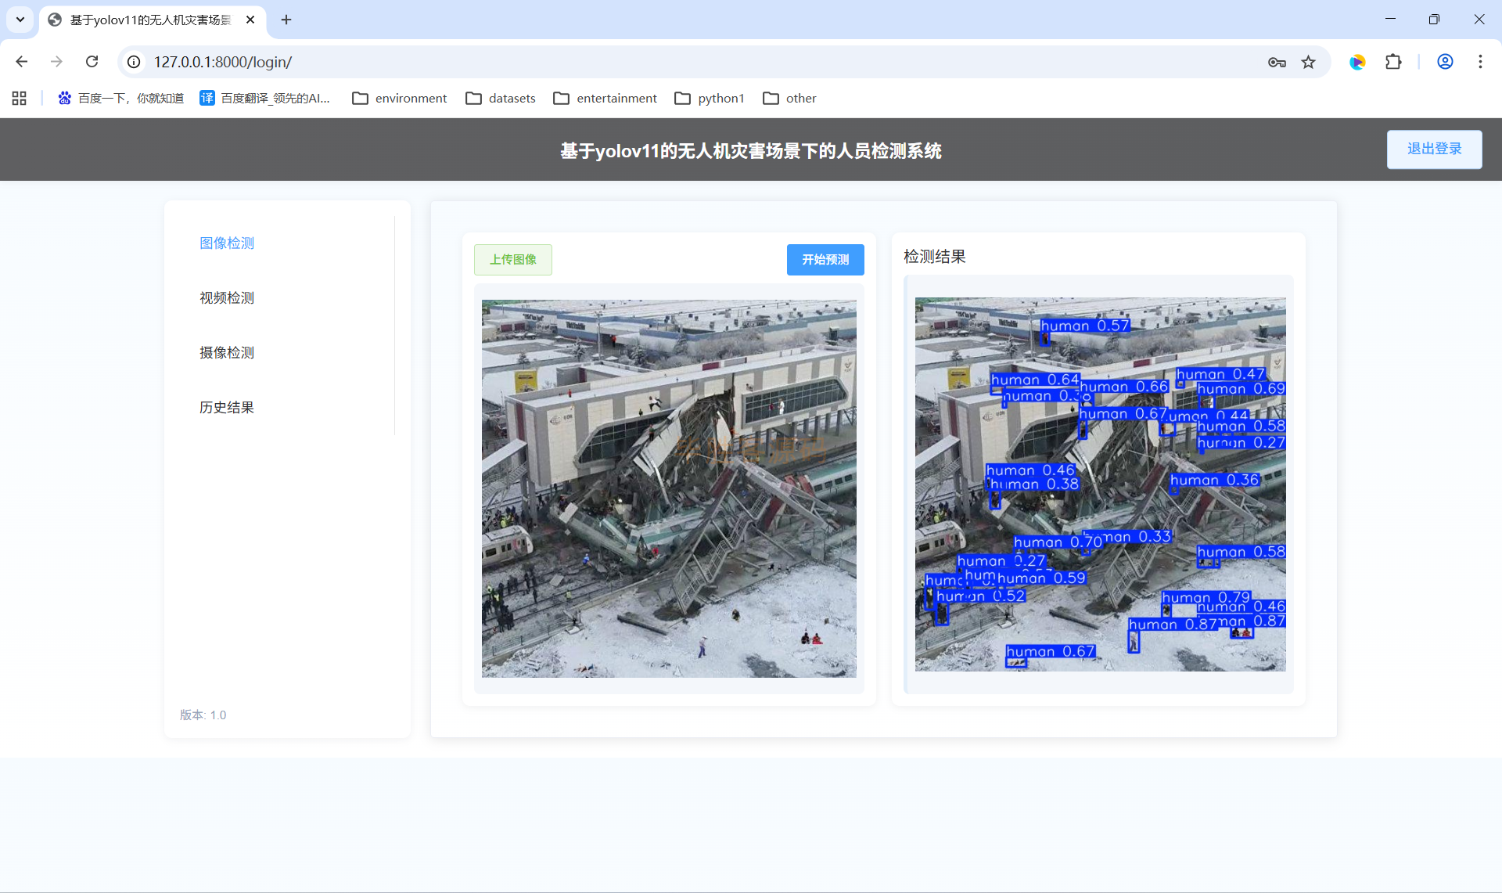
Task: Open the browser extensions puzzle icon
Action: pos(1393,62)
